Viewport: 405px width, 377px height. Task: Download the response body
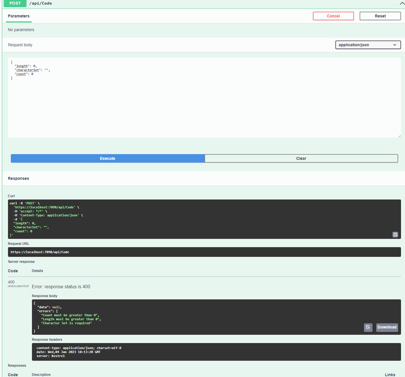tap(387, 327)
